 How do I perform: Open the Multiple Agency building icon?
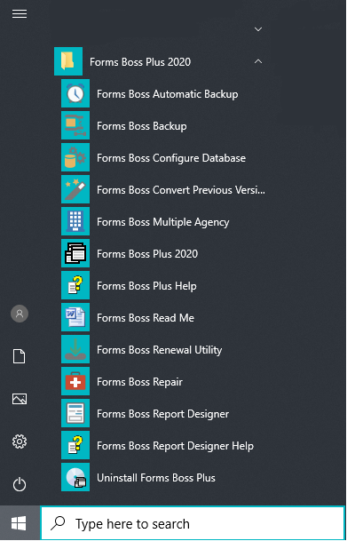pyautogui.click(x=75, y=221)
